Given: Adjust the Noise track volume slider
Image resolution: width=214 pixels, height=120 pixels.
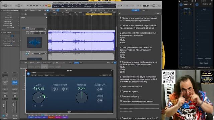Looking at the screenshot, I should tap(39, 29).
